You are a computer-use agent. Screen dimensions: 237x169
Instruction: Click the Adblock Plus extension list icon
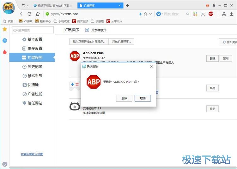point(75,56)
